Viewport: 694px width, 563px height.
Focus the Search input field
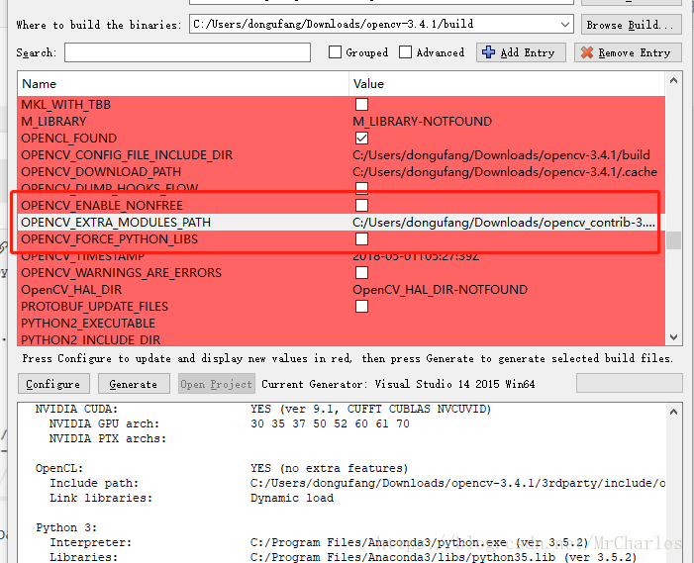[x=187, y=52]
